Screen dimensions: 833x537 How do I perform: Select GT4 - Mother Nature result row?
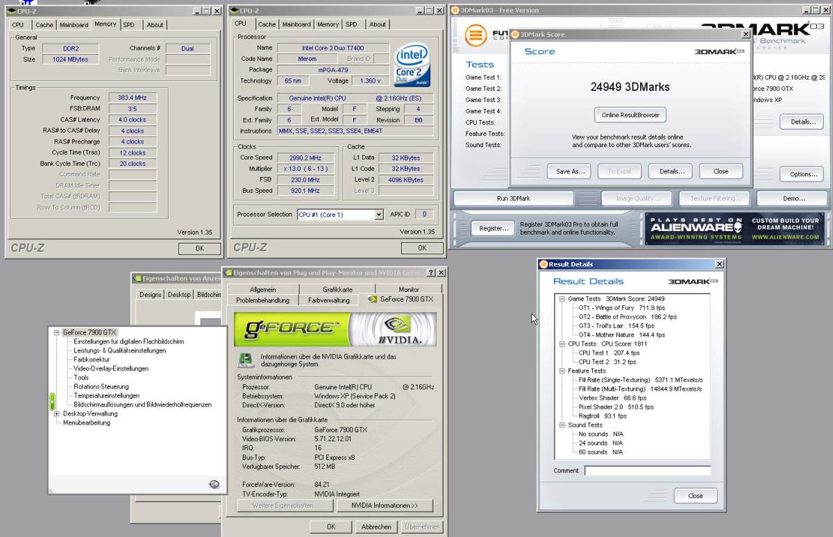click(622, 335)
